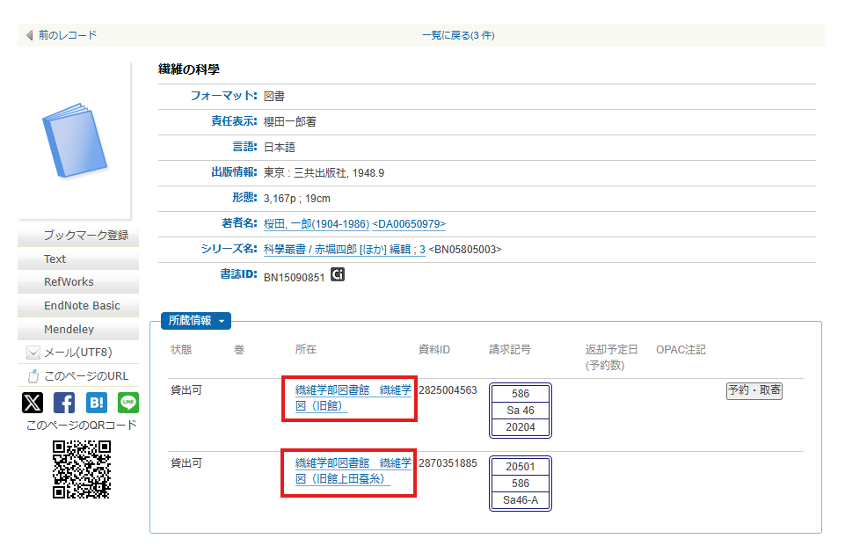This screenshot has height=553, width=845.
Task: Click the previous record arrow icon
Action: (29, 35)
